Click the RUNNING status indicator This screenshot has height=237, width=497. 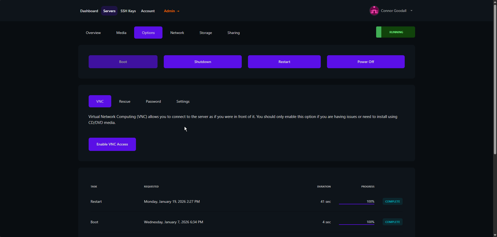point(395,32)
